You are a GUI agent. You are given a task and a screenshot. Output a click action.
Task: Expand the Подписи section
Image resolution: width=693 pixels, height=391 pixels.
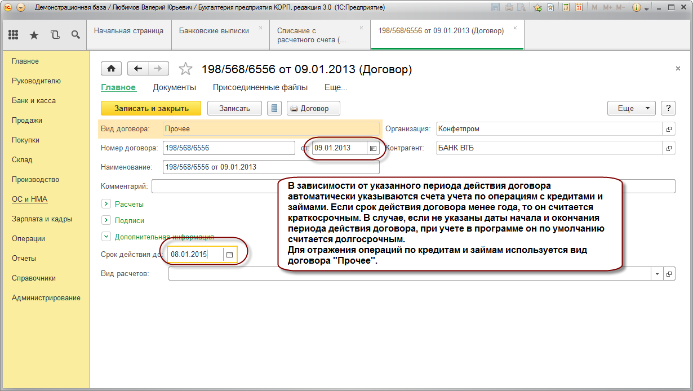click(105, 221)
